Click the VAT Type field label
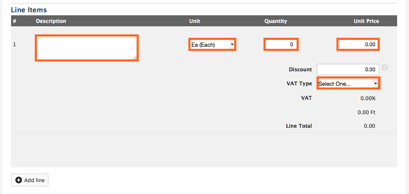 click(x=299, y=84)
